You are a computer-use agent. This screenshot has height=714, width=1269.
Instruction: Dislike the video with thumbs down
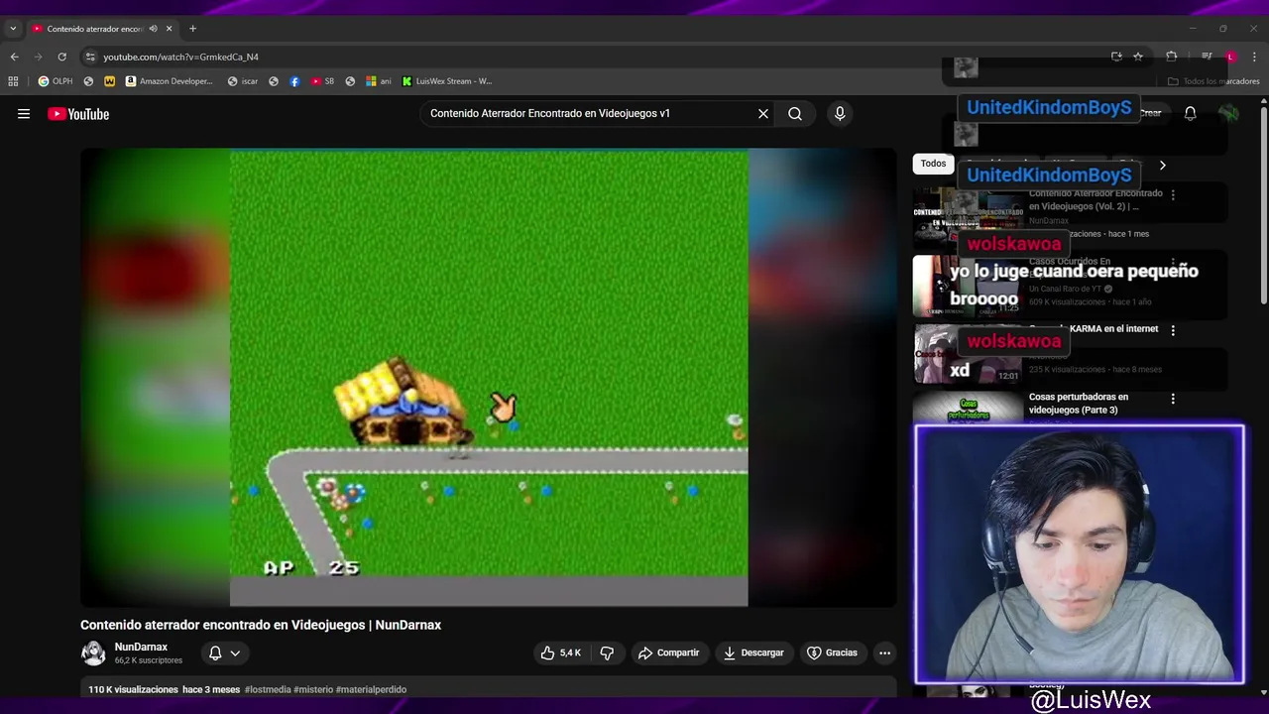[x=607, y=653]
